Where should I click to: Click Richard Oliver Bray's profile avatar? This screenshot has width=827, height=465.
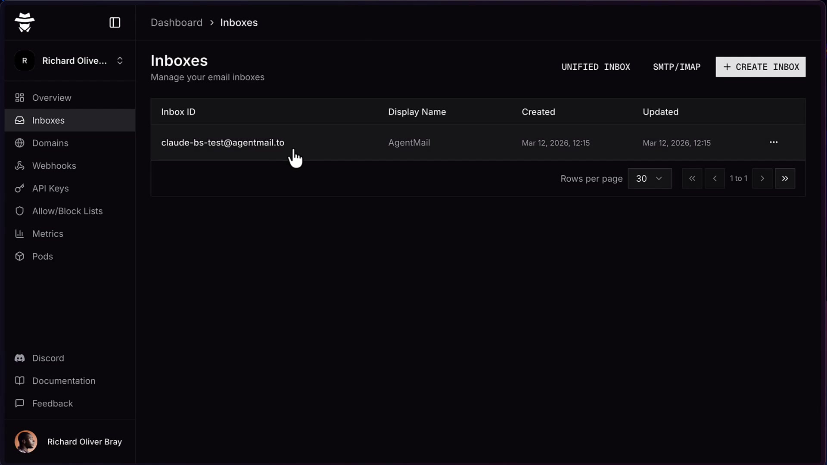tap(26, 441)
